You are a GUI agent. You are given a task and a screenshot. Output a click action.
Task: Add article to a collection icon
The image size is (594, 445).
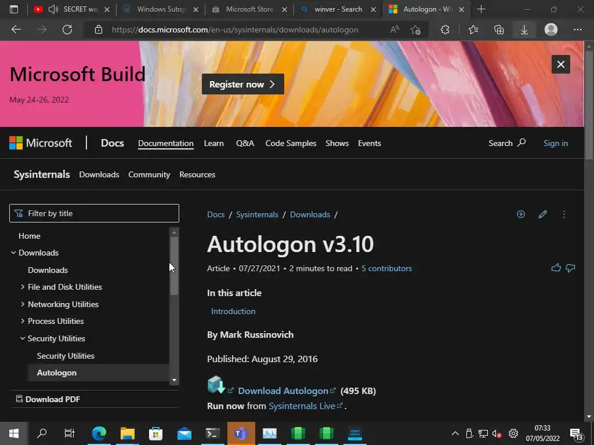pos(521,214)
